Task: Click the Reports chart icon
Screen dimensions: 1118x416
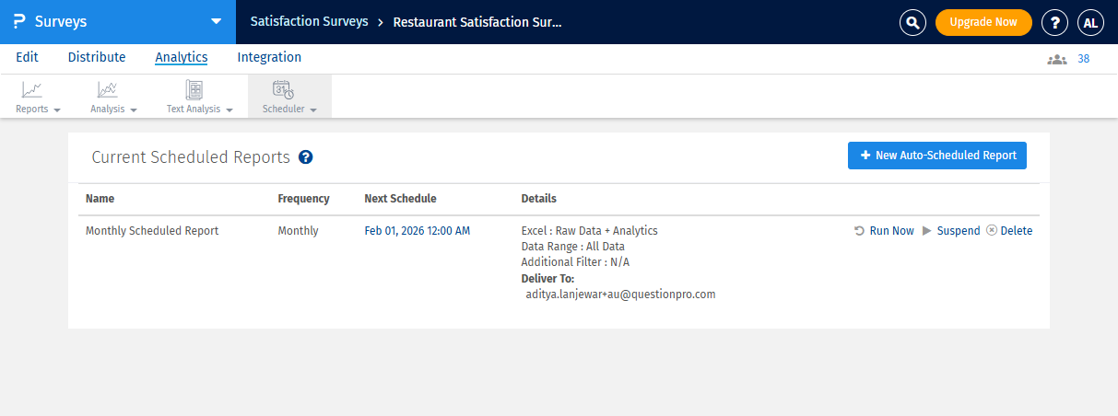Action: point(32,89)
